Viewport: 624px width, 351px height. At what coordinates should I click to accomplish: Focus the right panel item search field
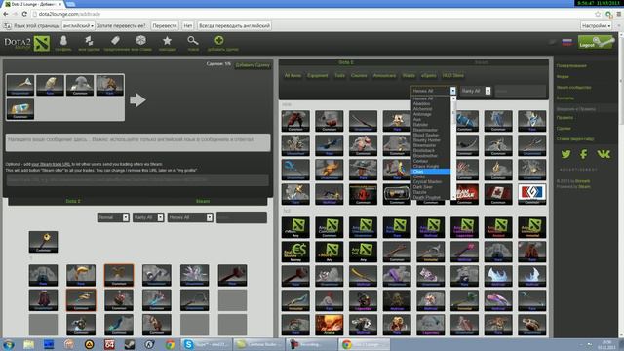tap(520, 91)
